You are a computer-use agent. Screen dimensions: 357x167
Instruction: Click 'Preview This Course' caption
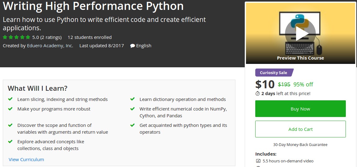tap(300, 58)
